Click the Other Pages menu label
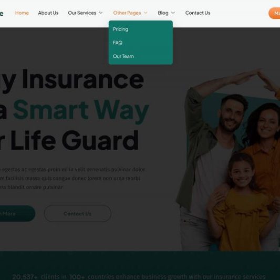Screen dimensions: 280x280 127,13
